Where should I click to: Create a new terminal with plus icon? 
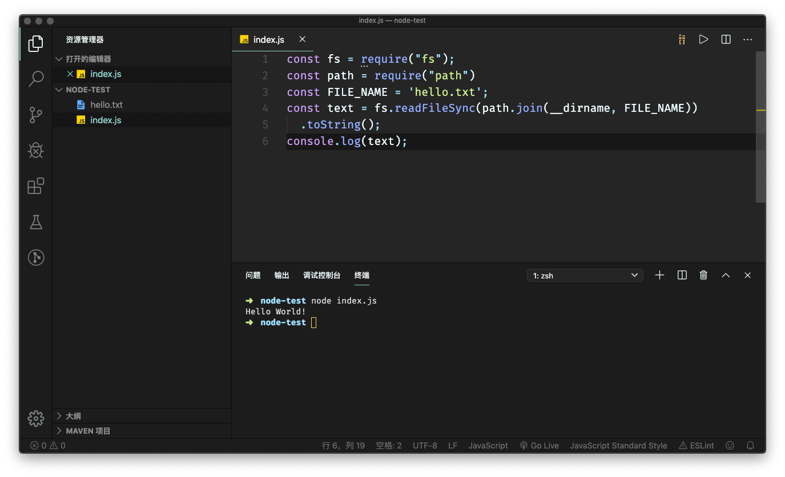click(x=659, y=275)
